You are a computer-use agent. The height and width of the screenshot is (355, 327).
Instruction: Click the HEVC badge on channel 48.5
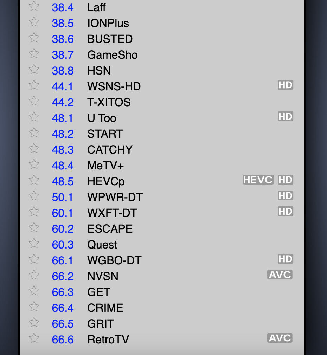(258, 180)
